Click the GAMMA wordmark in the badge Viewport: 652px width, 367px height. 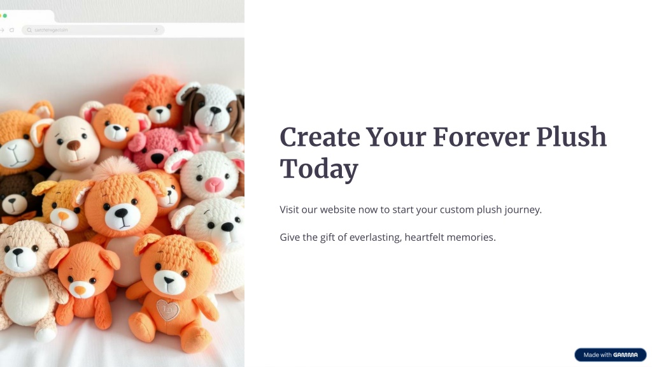[x=625, y=355]
